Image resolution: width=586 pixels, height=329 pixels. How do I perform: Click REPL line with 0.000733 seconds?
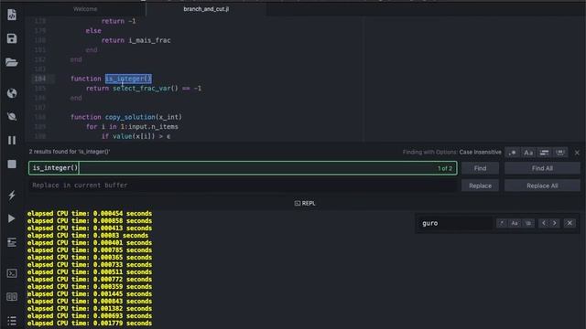tap(90, 264)
